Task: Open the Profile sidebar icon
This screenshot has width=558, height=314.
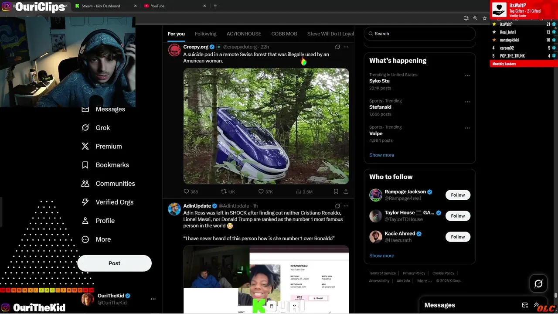Action: pos(85,221)
